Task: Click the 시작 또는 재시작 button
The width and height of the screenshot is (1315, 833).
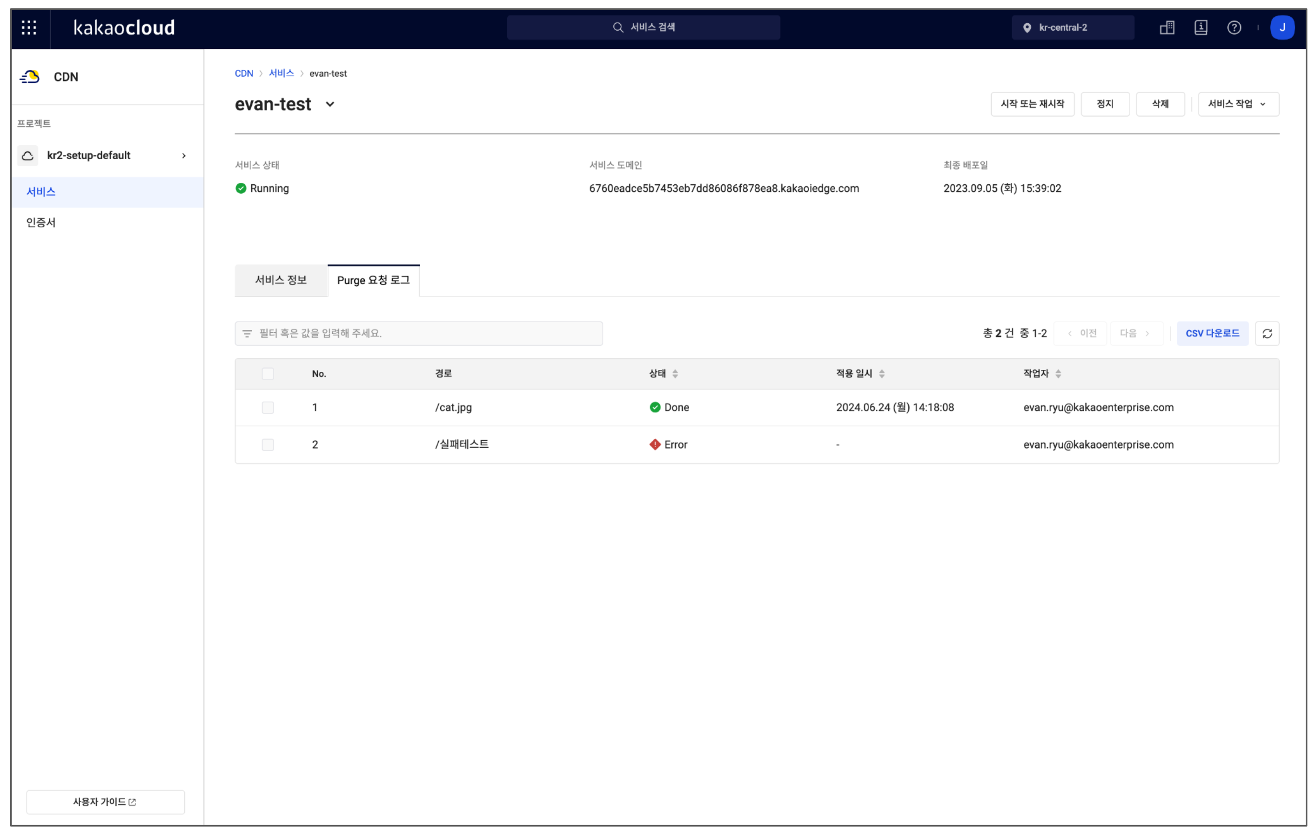Action: (1032, 104)
